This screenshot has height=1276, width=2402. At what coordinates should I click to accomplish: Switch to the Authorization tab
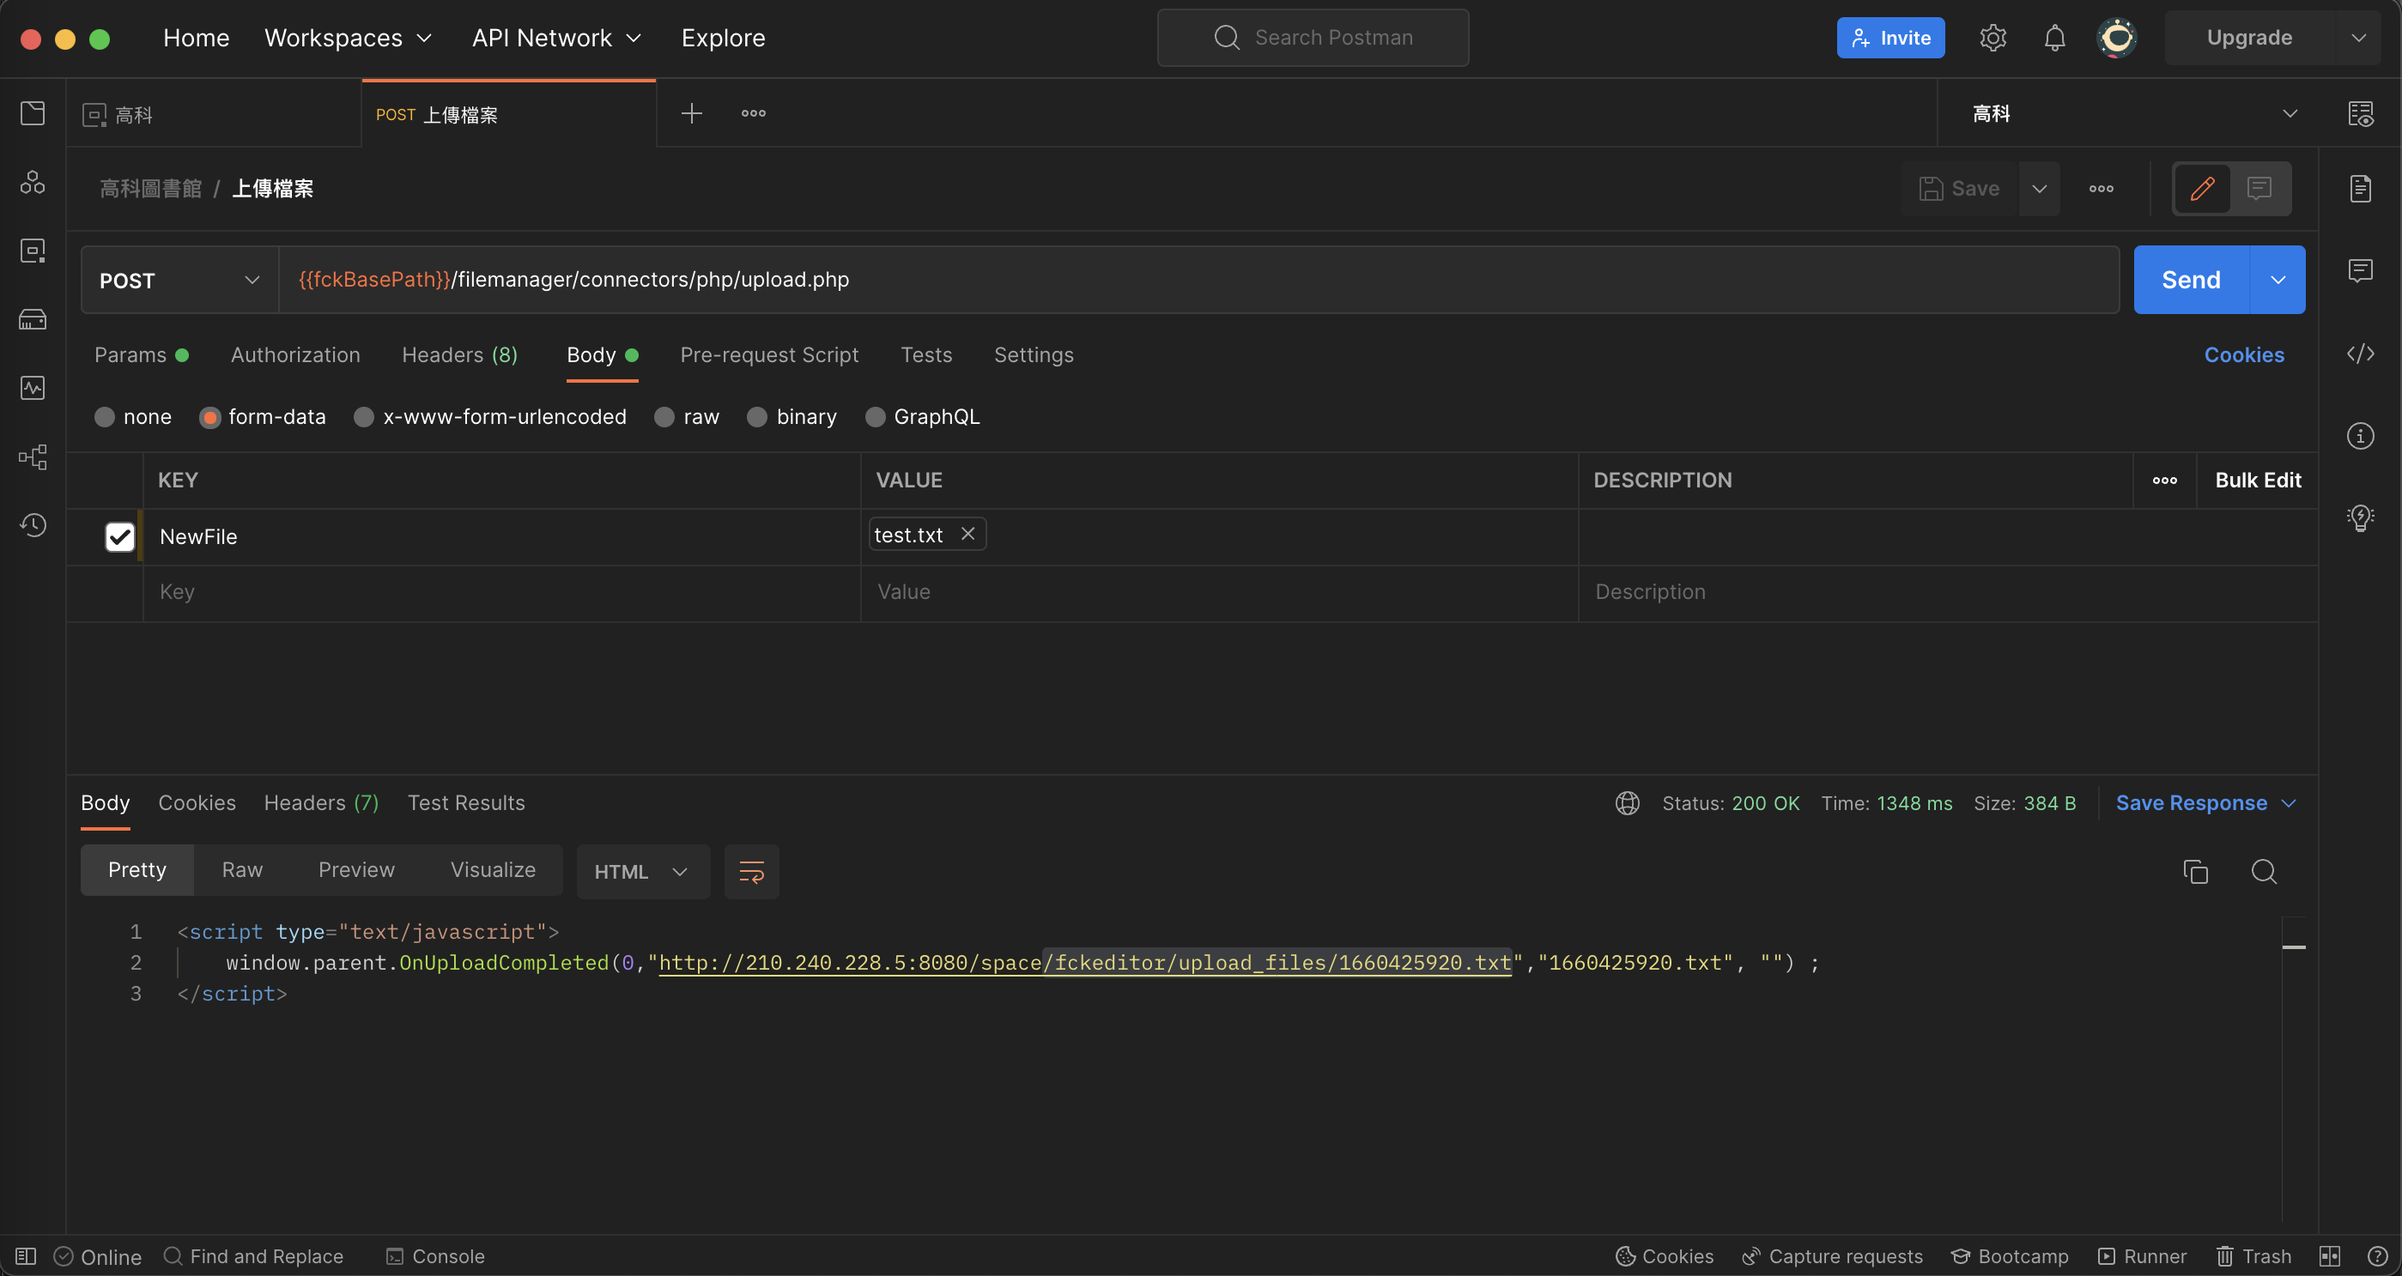tap(295, 355)
